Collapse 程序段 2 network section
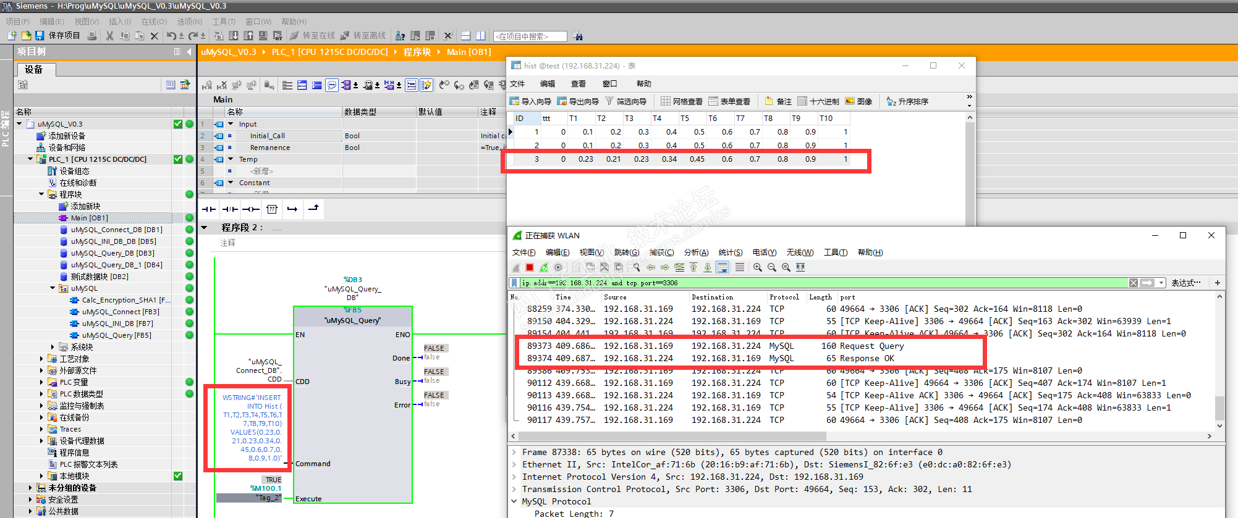Screen dimensions: 1238x518 [205, 228]
